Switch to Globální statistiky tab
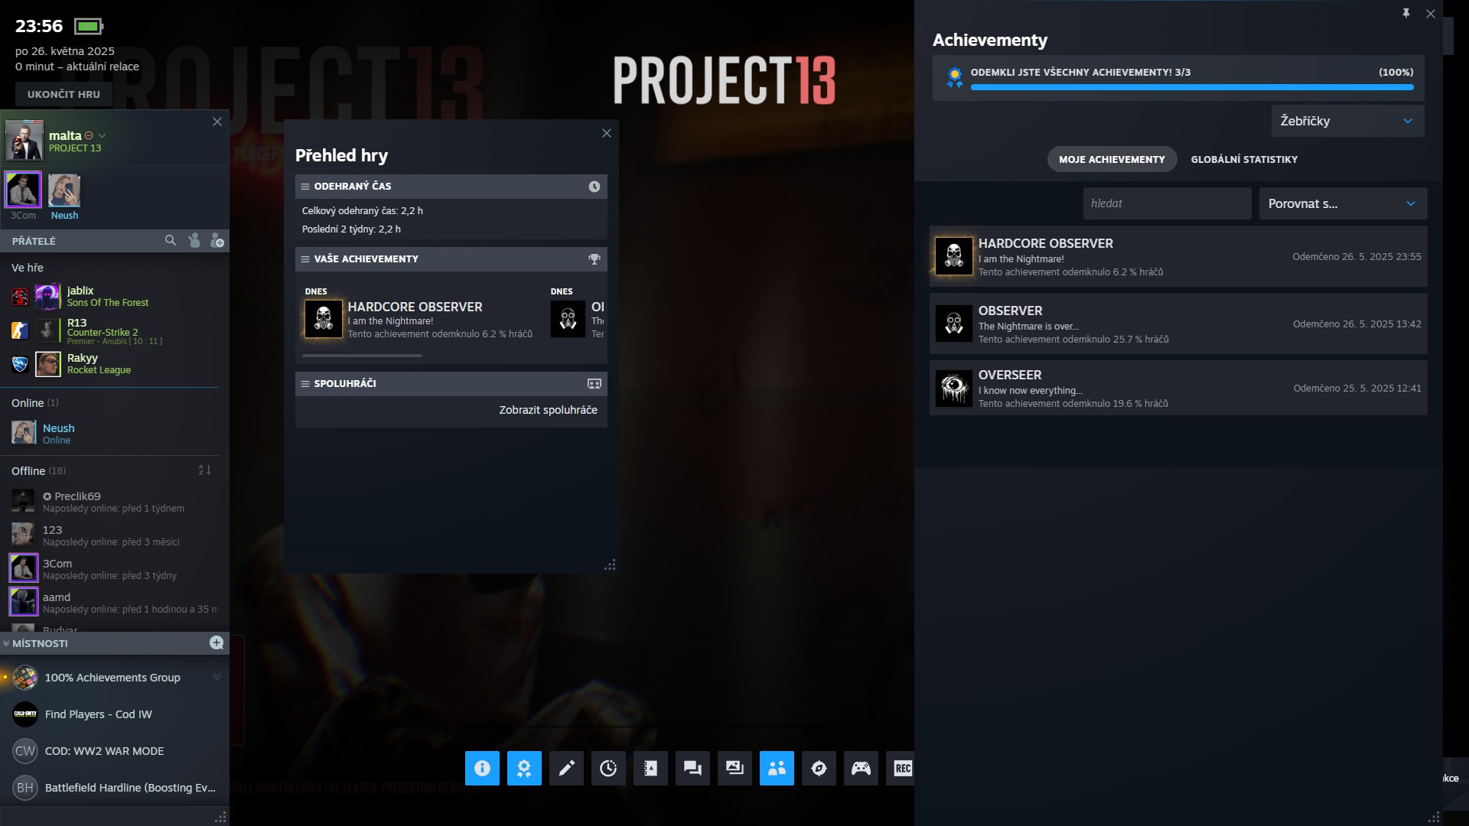This screenshot has height=826, width=1469. coord(1243,159)
